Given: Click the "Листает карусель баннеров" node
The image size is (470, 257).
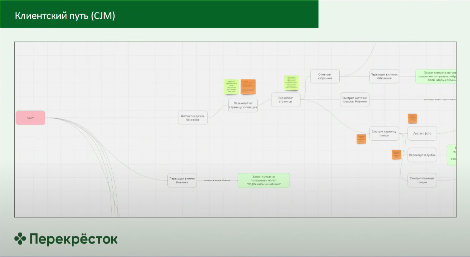Looking at the screenshot, I should tap(193, 118).
